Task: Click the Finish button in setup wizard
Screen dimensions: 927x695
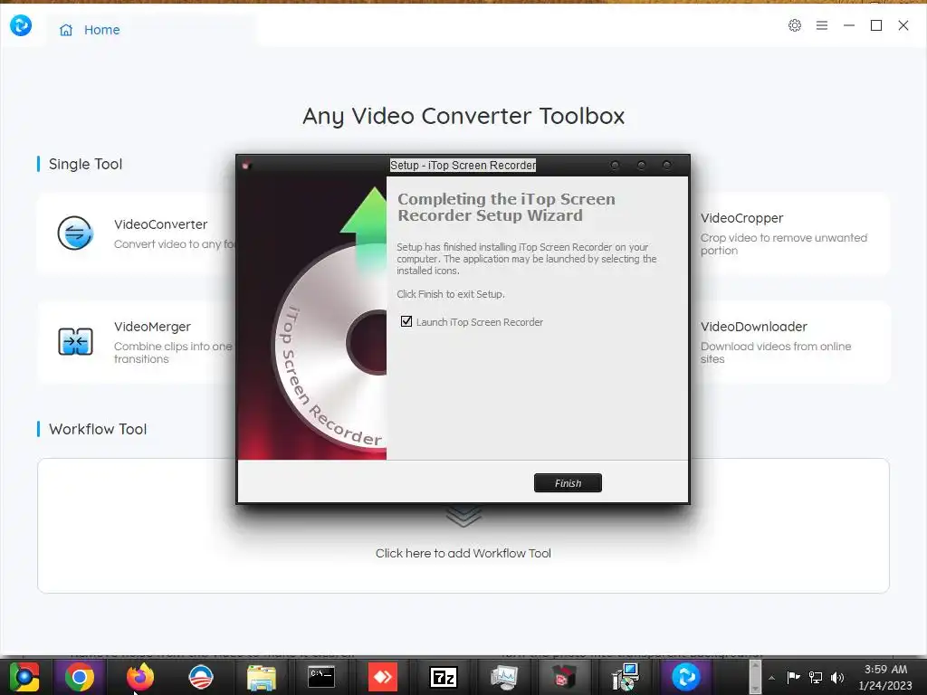Action: 568,483
